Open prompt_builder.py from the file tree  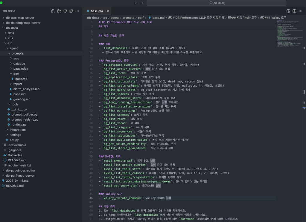pyautogui.click(x=24, y=114)
